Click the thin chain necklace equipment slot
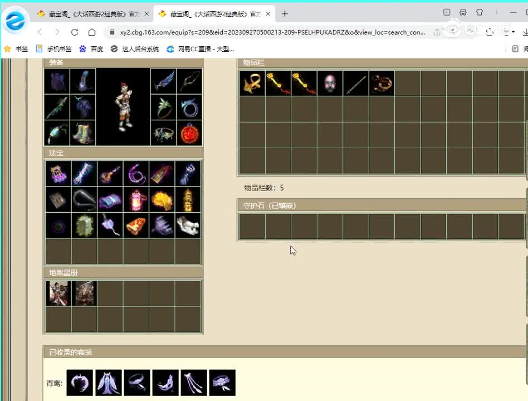Image resolution: width=528 pixels, height=401 pixels. (x=189, y=81)
